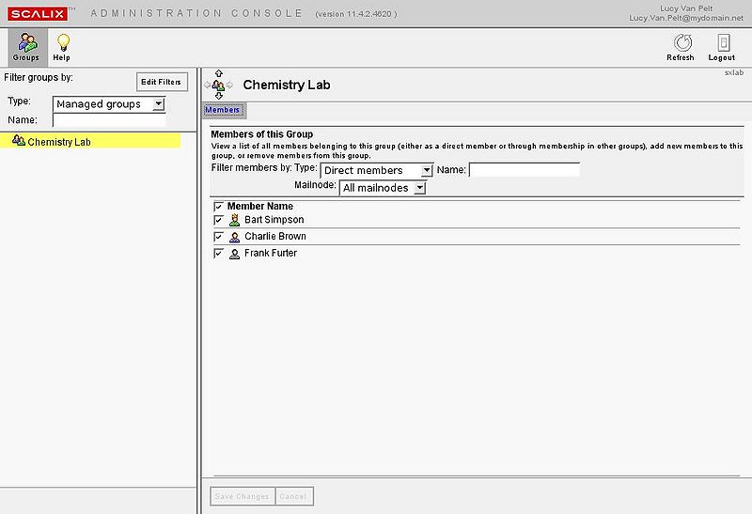Click the Frank Furter user icon
This screenshot has height=514, width=752.
[x=234, y=254]
